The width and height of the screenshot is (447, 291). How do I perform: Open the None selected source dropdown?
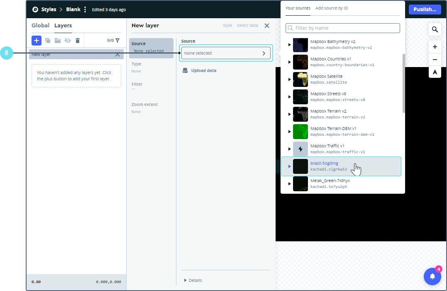pos(226,53)
